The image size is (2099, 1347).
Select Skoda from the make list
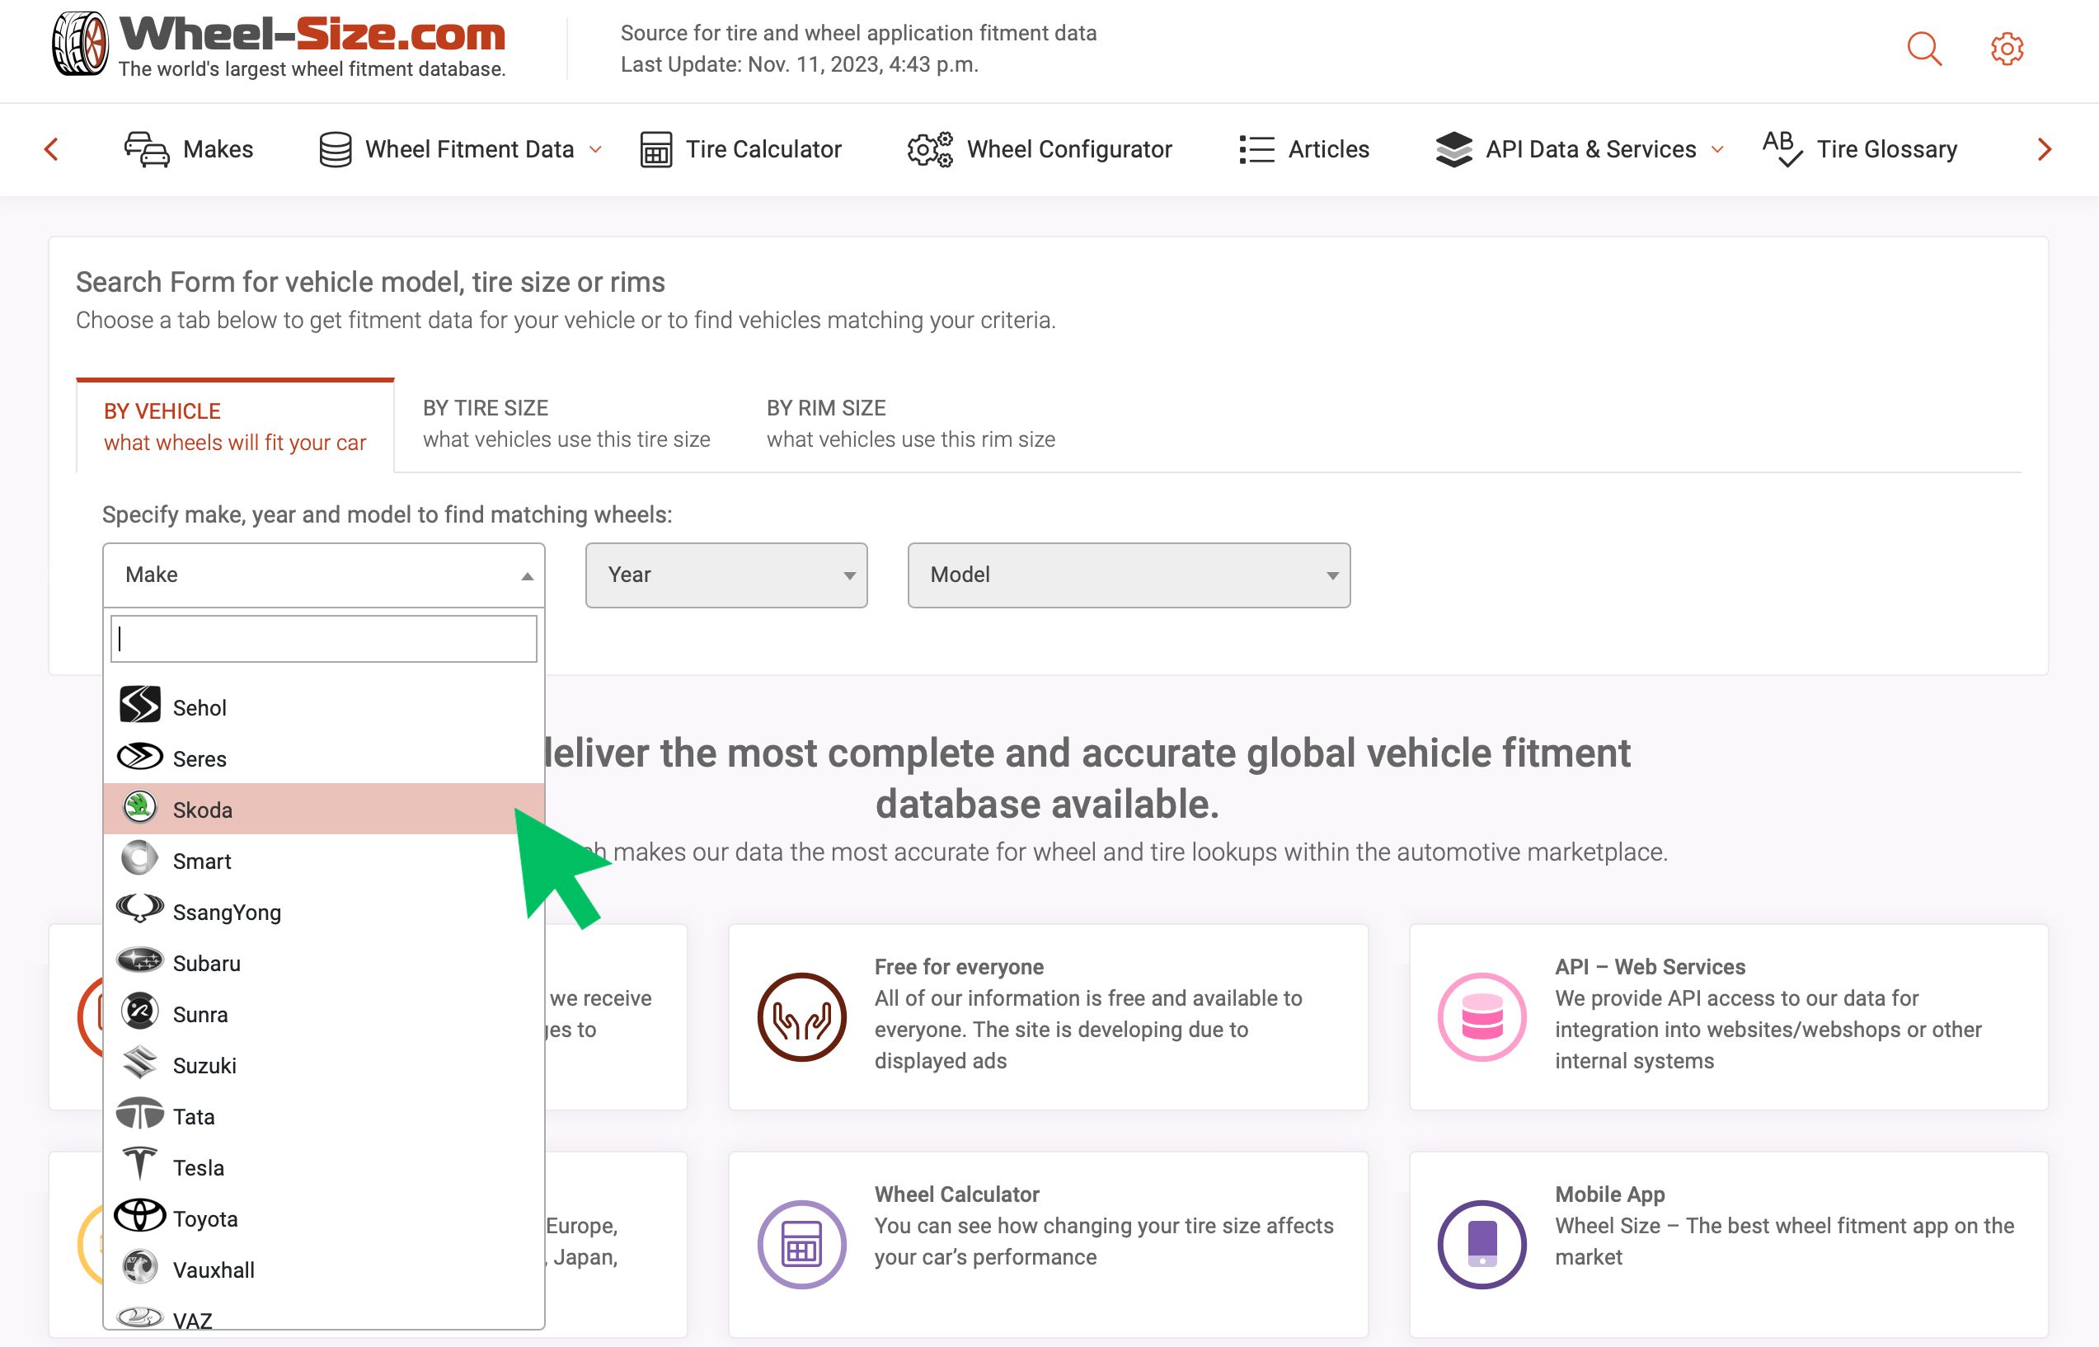324,809
